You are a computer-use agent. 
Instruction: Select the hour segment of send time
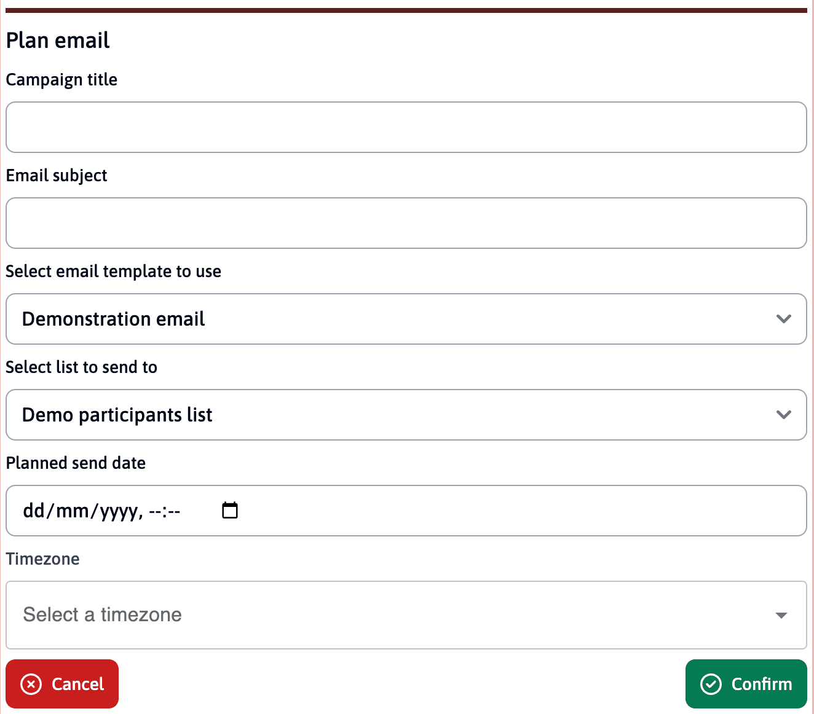(x=155, y=511)
